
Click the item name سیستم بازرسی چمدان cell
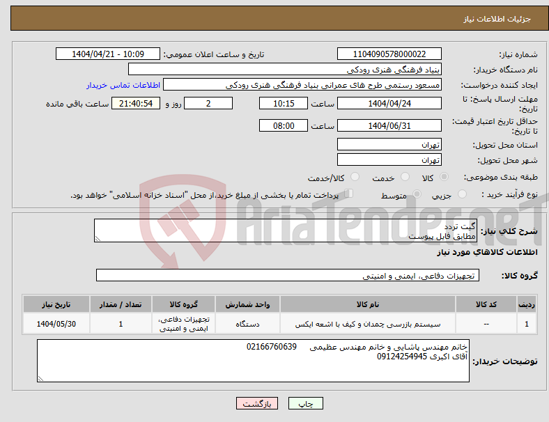tap(368, 324)
